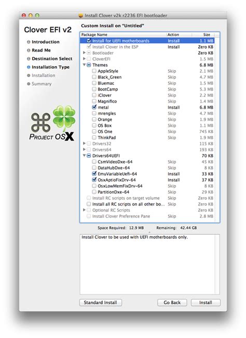
Task: Click the "Space Required: 12.9 MB" text
Action: click(x=120, y=228)
